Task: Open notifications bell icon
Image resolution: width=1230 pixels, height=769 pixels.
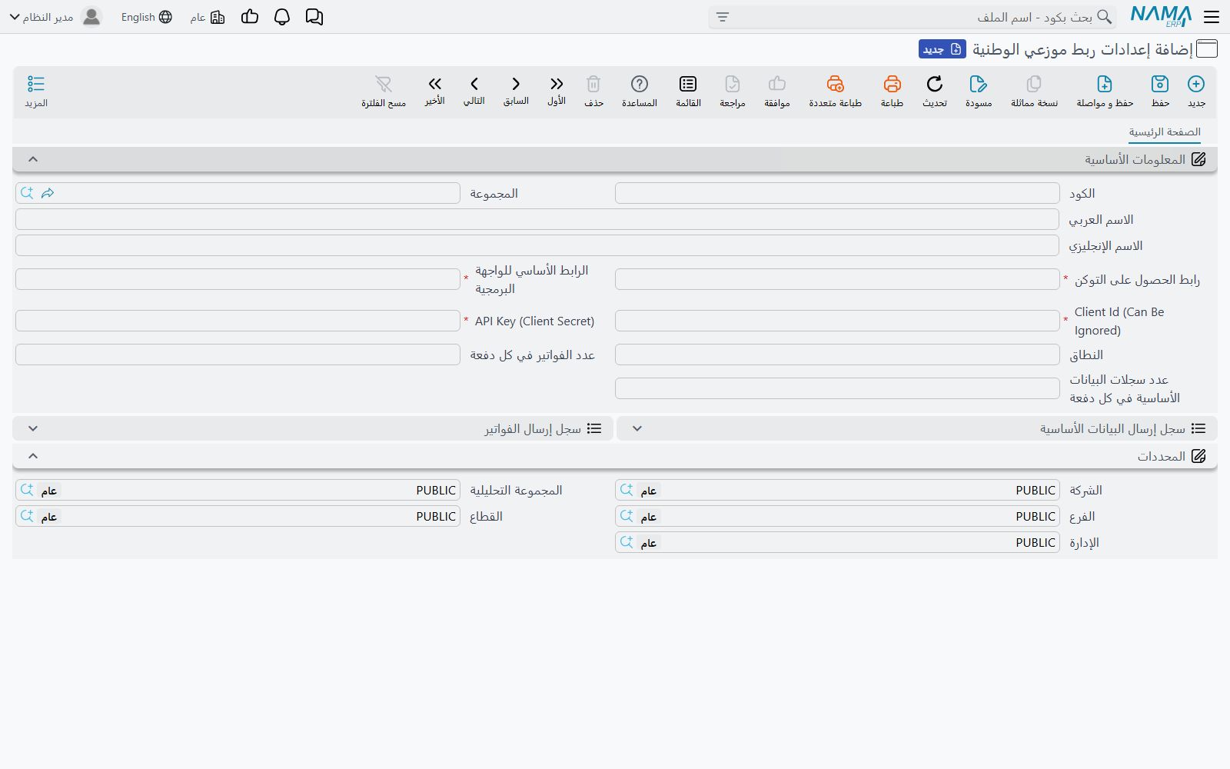Action: [x=282, y=17]
